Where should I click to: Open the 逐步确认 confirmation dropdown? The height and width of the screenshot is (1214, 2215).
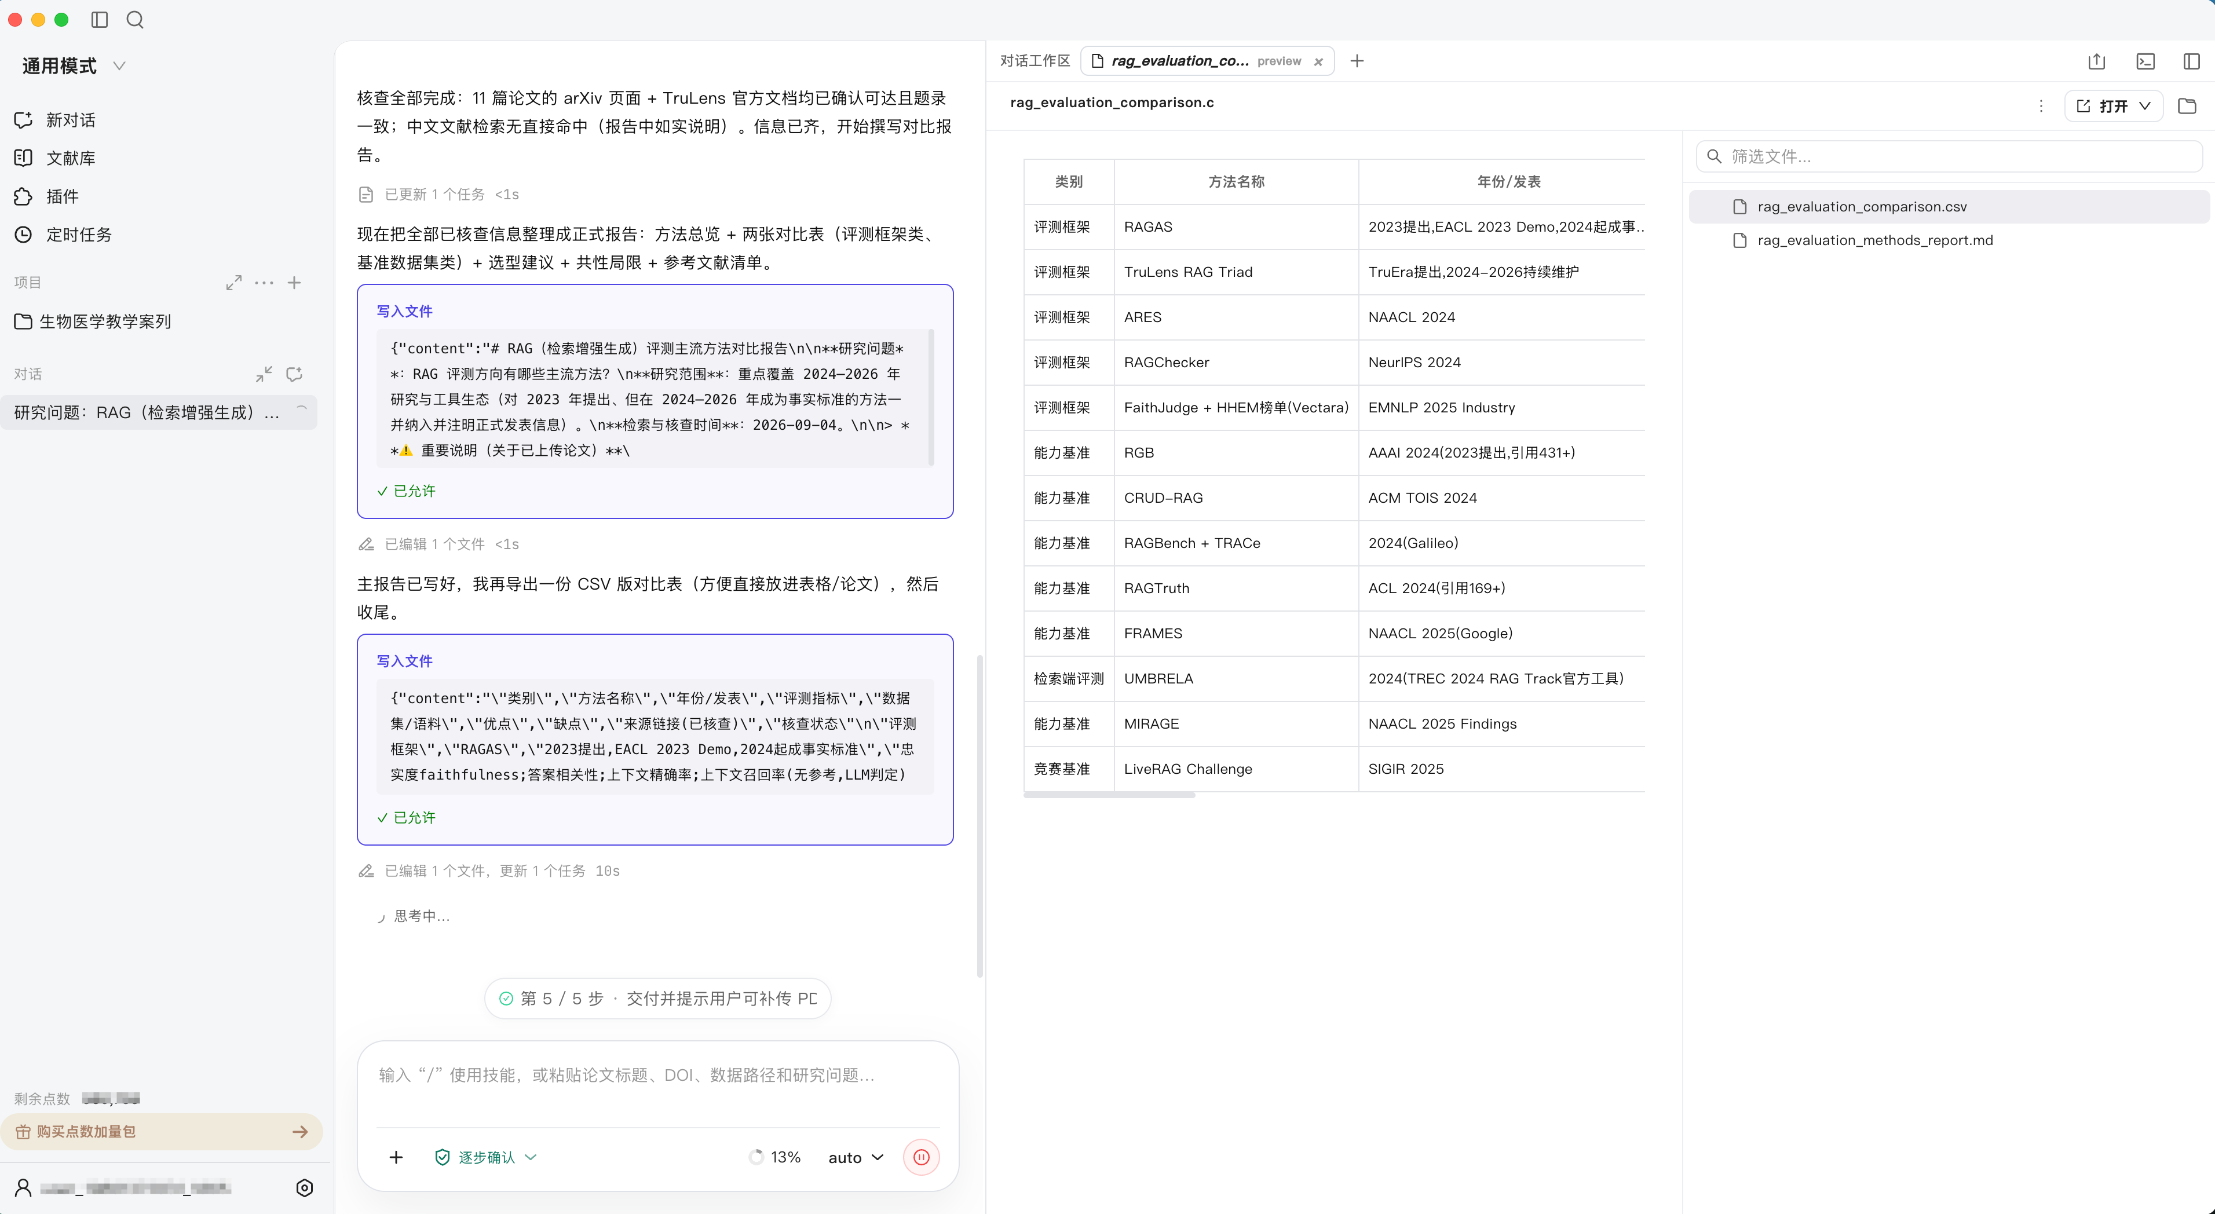(486, 1157)
